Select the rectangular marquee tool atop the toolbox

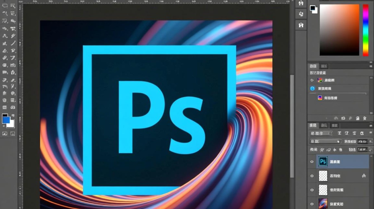click(x=5, y=6)
